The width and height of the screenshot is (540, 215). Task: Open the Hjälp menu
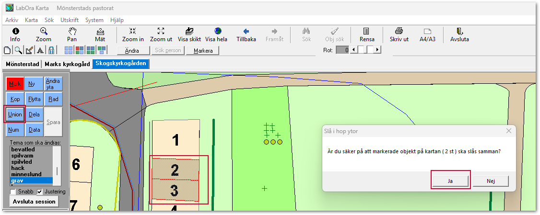(117, 20)
